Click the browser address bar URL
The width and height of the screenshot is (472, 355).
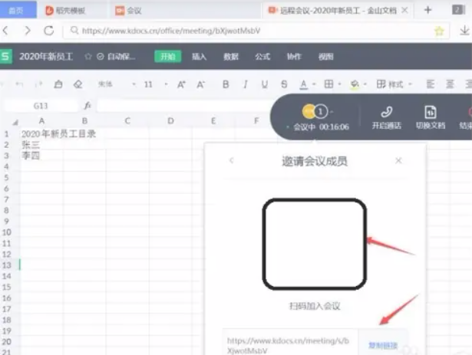pos(171,31)
